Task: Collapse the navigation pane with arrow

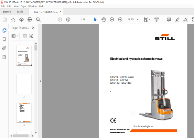Action: [x=40, y=81]
